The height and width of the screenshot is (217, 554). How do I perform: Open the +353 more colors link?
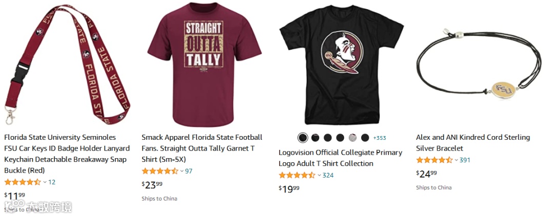click(380, 138)
